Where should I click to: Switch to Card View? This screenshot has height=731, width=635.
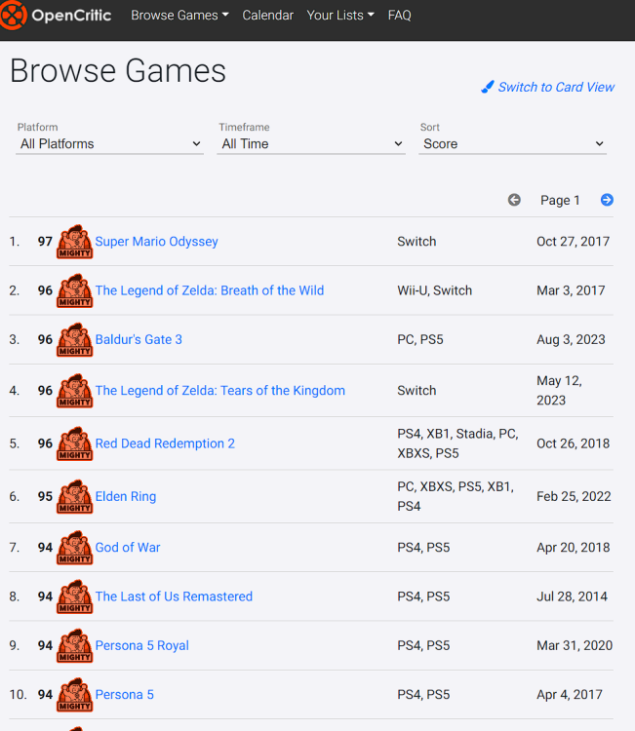(556, 88)
